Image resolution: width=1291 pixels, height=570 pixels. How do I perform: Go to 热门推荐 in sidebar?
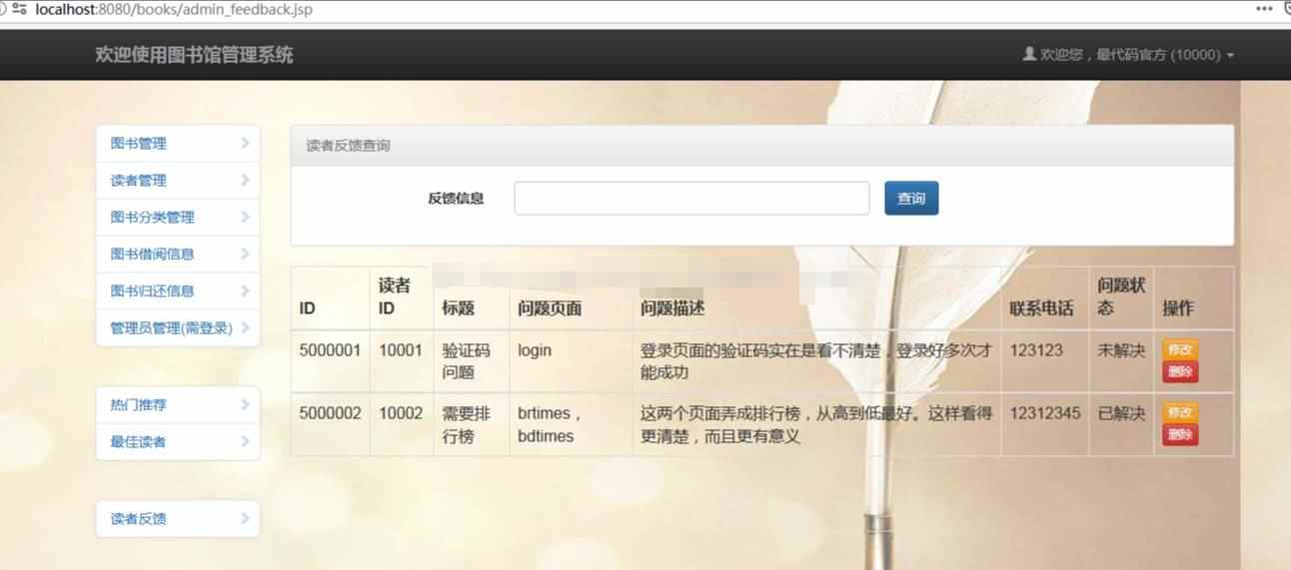point(178,405)
